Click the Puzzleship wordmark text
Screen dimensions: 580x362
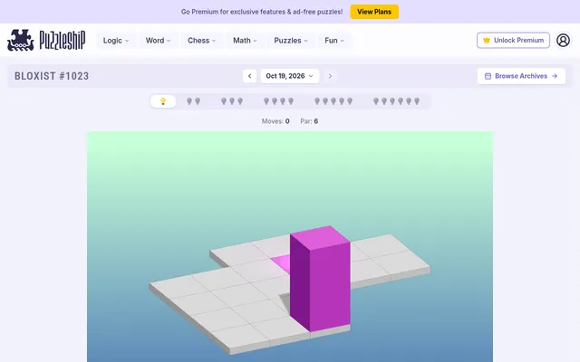click(63, 40)
